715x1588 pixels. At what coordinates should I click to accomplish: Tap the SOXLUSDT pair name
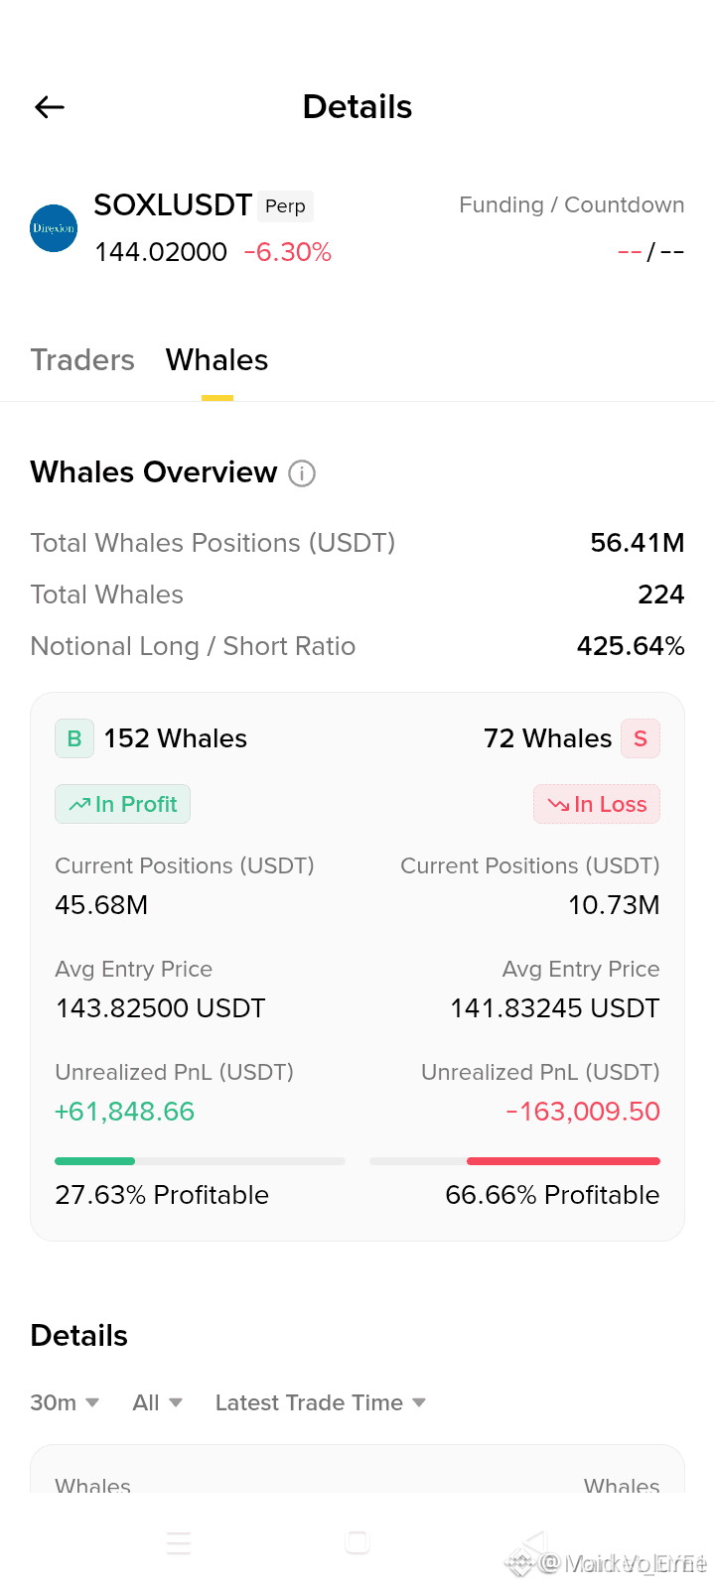pos(173,204)
